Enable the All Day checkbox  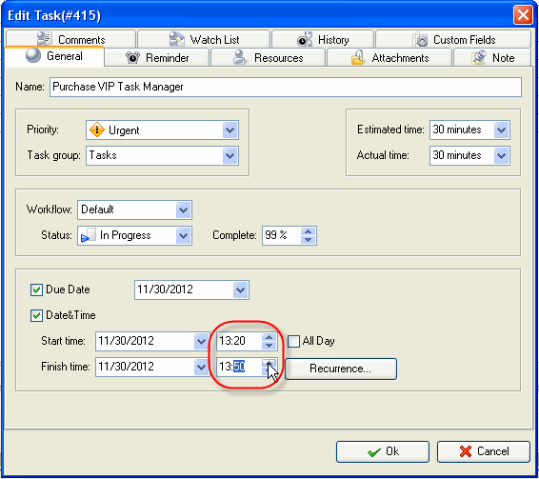293,342
